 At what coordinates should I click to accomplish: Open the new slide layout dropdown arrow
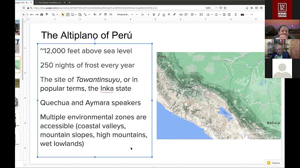pyautogui.click(x=27, y=15)
